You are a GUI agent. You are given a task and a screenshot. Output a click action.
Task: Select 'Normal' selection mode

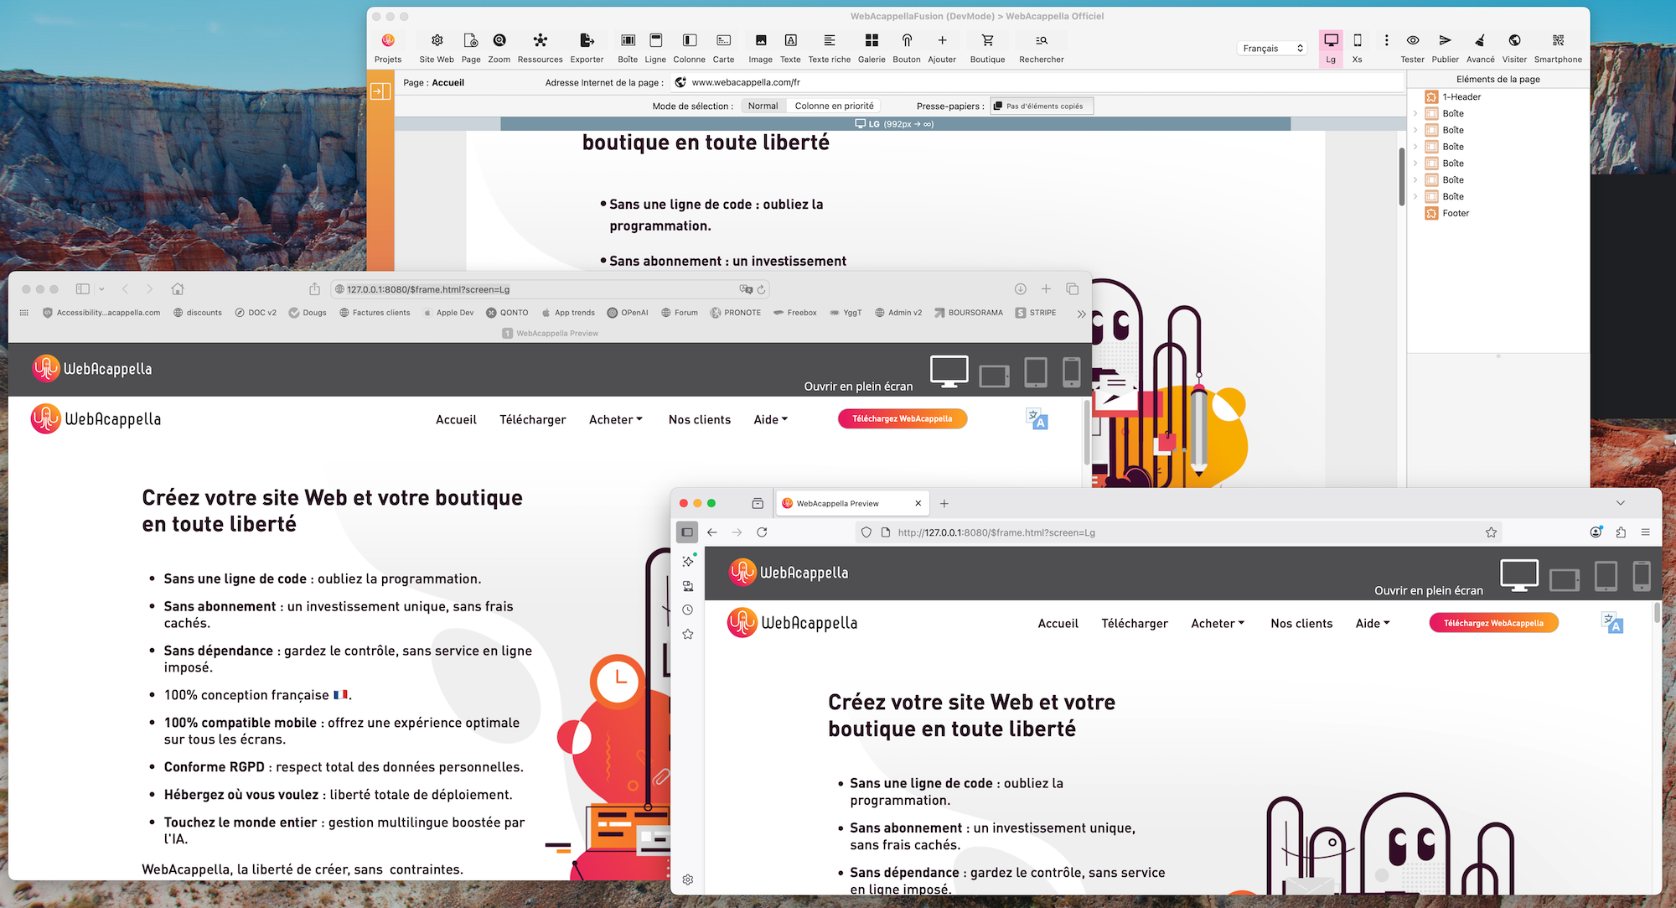763,106
